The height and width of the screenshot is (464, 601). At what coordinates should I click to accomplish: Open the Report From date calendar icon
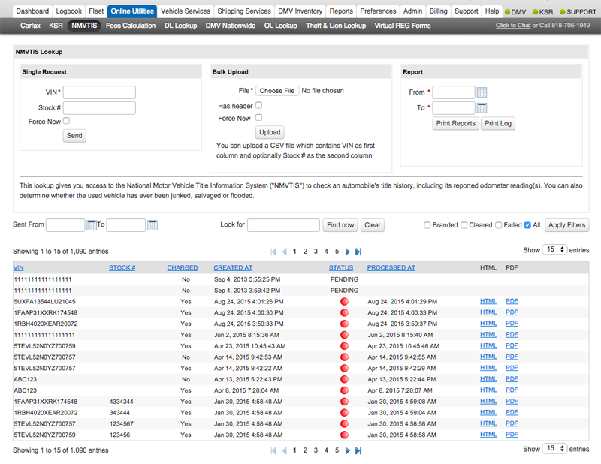pos(482,92)
